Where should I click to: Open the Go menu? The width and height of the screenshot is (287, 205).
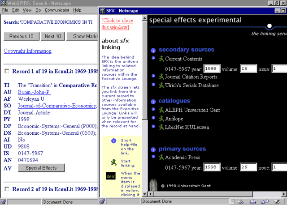click(x=38, y=10)
